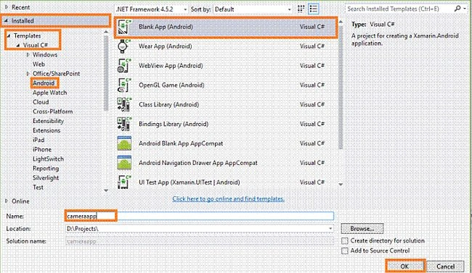Click the Name input field
The image size is (472, 273).
tap(199, 216)
